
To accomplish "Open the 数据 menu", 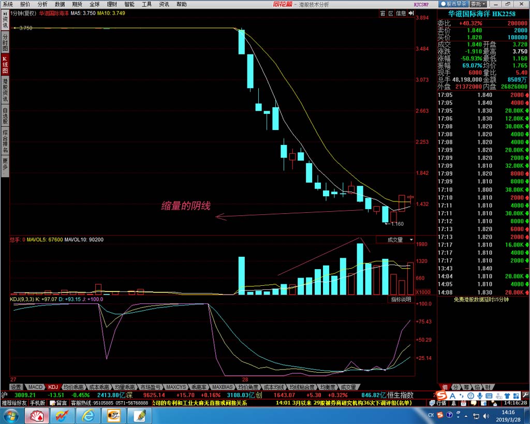I will (60, 4).
